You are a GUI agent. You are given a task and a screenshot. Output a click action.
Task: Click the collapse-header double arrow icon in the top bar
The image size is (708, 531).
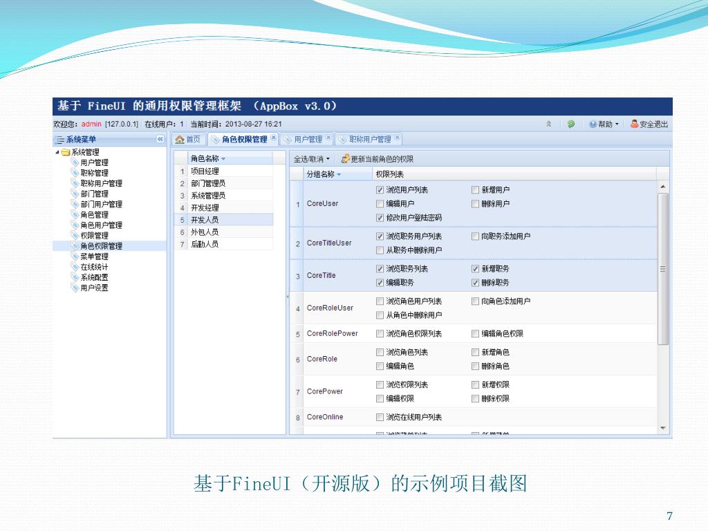tap(548, 124)
